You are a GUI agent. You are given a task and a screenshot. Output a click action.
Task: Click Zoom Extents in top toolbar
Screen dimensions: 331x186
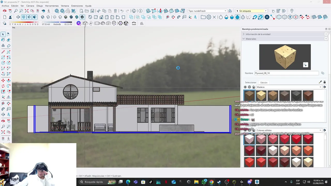[x=27, y=11]
